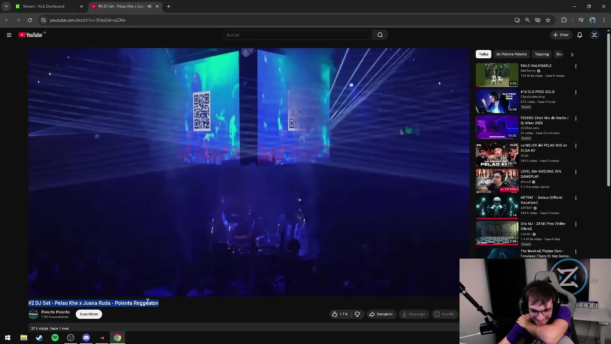Open options for BAILE INoLVIDABLE video

(x=576, y=66)
